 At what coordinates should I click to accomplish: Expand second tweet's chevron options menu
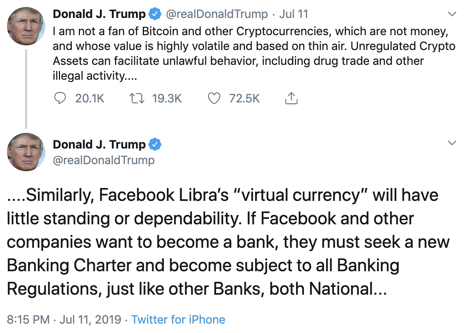tap(452, 143)
